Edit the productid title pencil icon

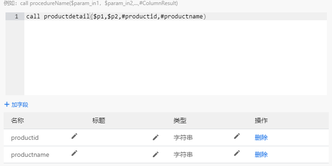point(156,137)
